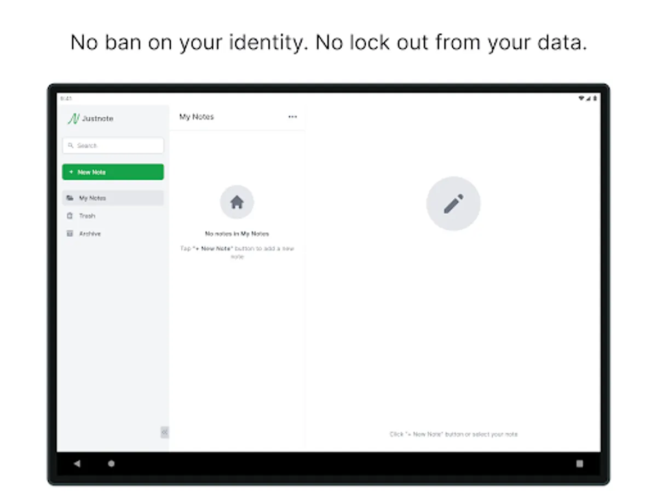Click the battery status bar icon

click(x=595, y=99)
